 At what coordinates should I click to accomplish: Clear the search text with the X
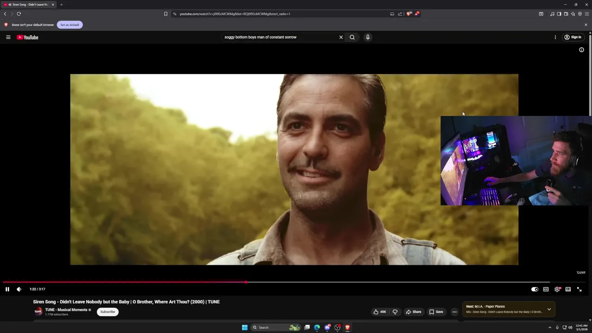[x=341, y=37]
